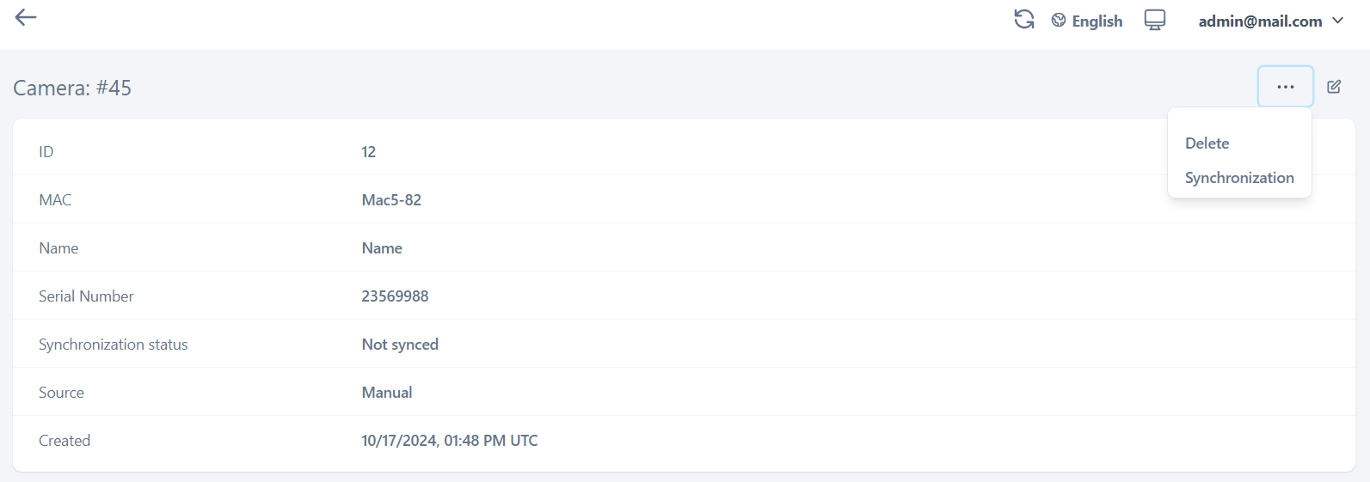
Task: Click the monitor display icon
Action: tap(1155, 20)
